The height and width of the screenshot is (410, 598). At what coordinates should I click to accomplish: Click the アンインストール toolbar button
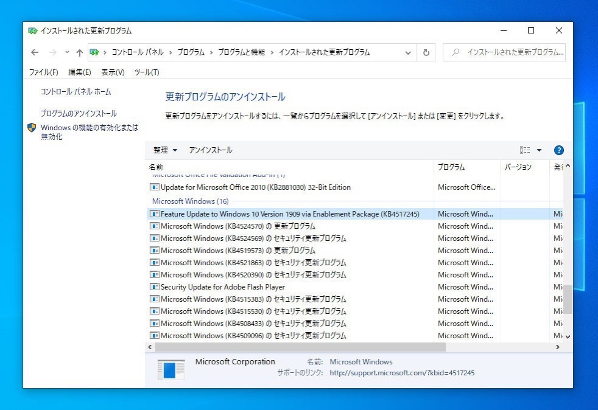click(x=211, y=150)
